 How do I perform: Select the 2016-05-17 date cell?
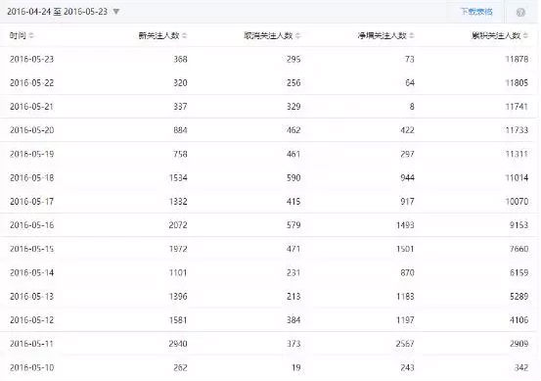(31, 202)
